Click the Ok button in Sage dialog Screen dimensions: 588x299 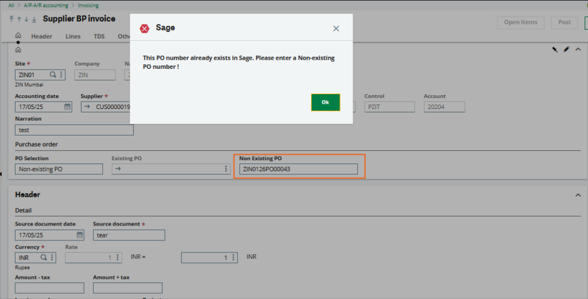point(326,102)
